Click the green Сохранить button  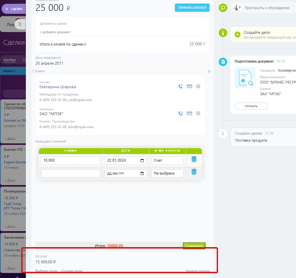click(x=194, y=246)
